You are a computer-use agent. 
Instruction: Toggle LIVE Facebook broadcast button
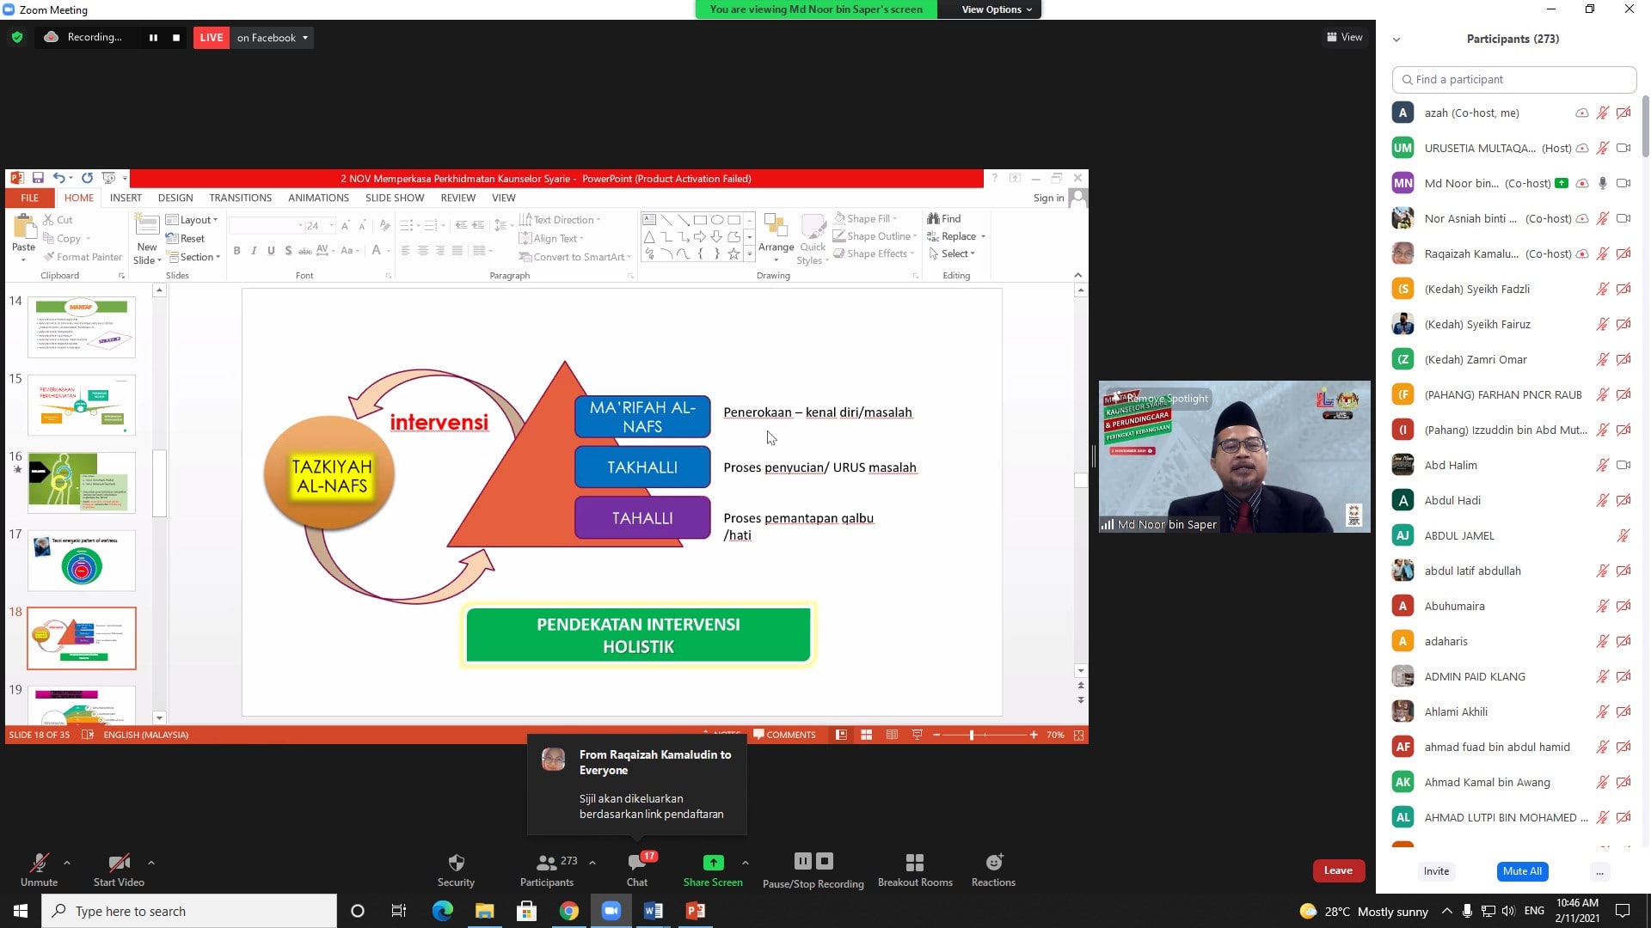(x=211, y=38)
